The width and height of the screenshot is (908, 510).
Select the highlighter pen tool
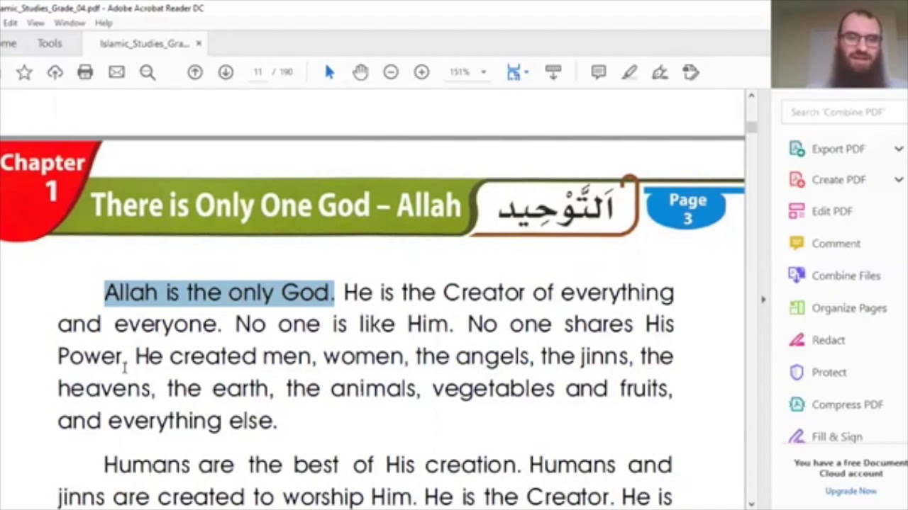tap(629, 72)
